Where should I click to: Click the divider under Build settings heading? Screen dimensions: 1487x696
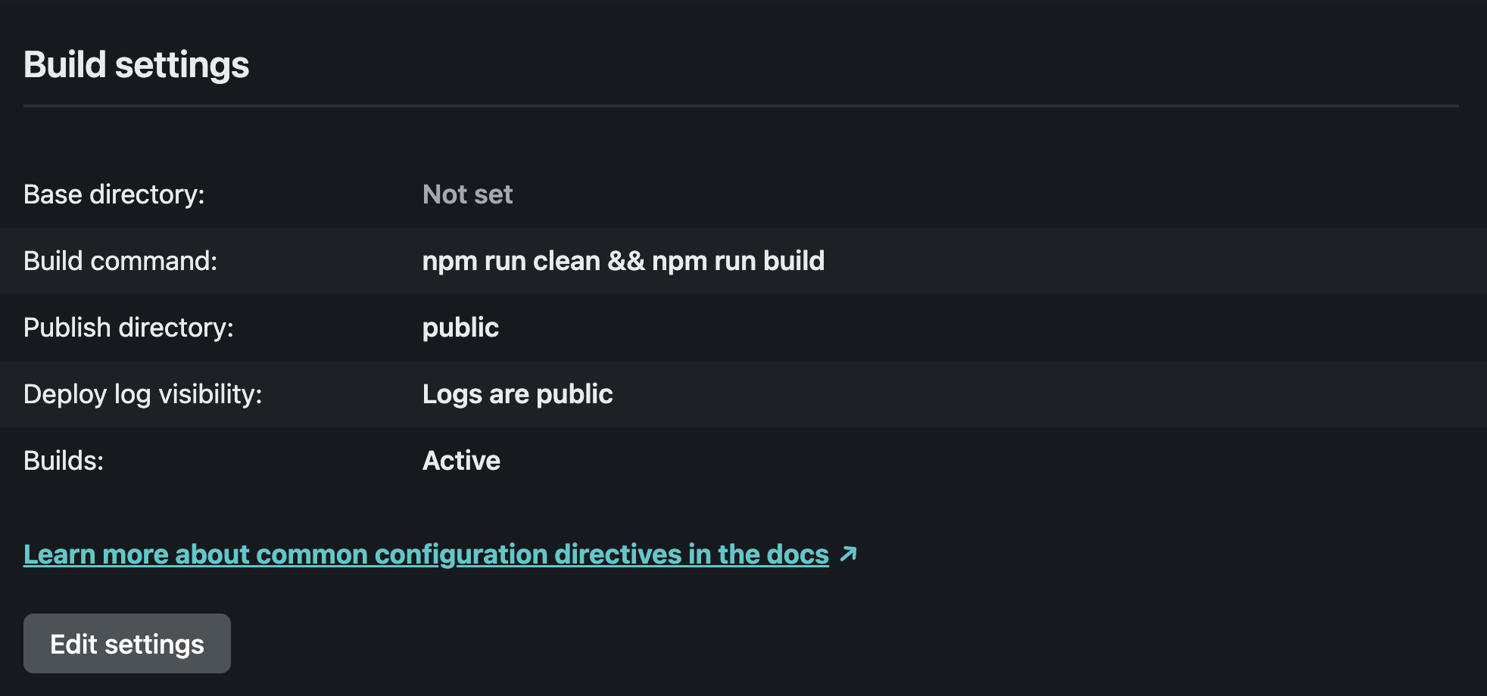point(742,106)
